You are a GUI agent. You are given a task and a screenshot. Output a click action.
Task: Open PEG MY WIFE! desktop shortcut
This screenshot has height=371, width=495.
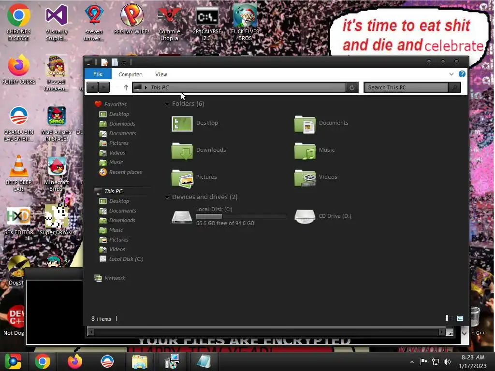(131, 19)
